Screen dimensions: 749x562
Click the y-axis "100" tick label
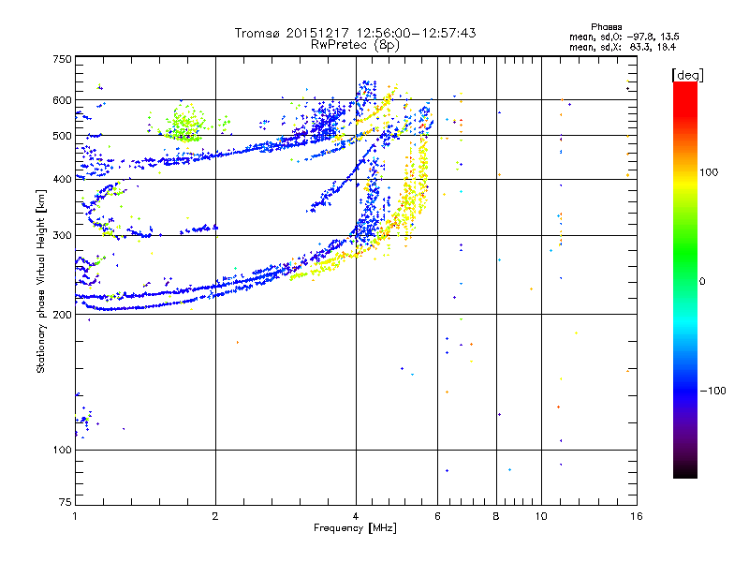tap(62, 450)
